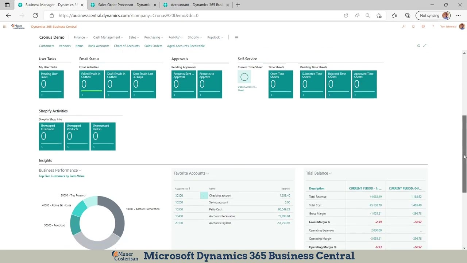467x263 pixels.
Task: Open the hamburger more-menu icon
Action: click(x=236, y=37)
